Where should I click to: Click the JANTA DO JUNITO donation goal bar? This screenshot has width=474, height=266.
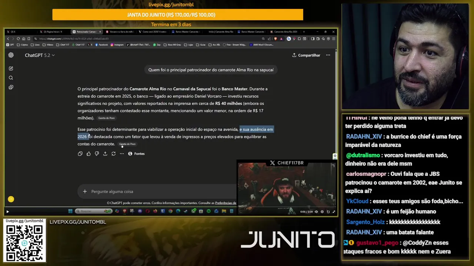coord(178,15)
